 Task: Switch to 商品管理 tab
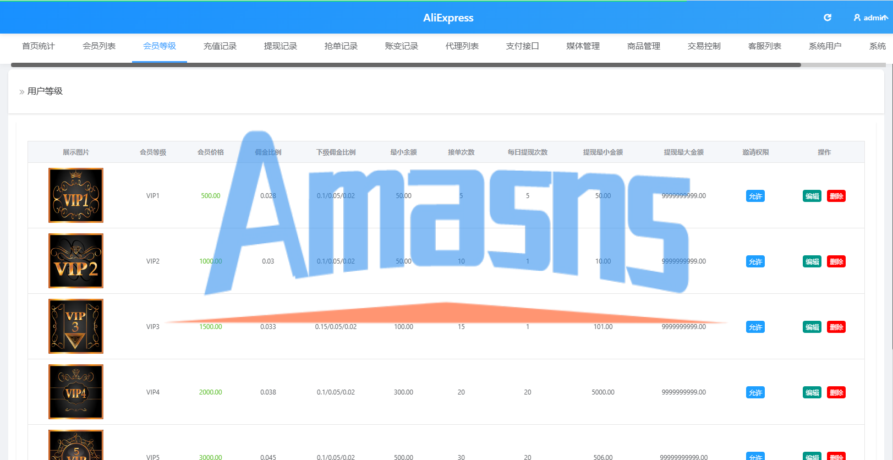(644, 46)
